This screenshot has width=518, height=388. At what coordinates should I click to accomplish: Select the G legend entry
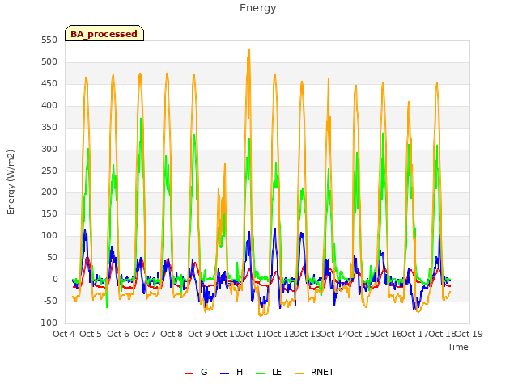point(196,372)
